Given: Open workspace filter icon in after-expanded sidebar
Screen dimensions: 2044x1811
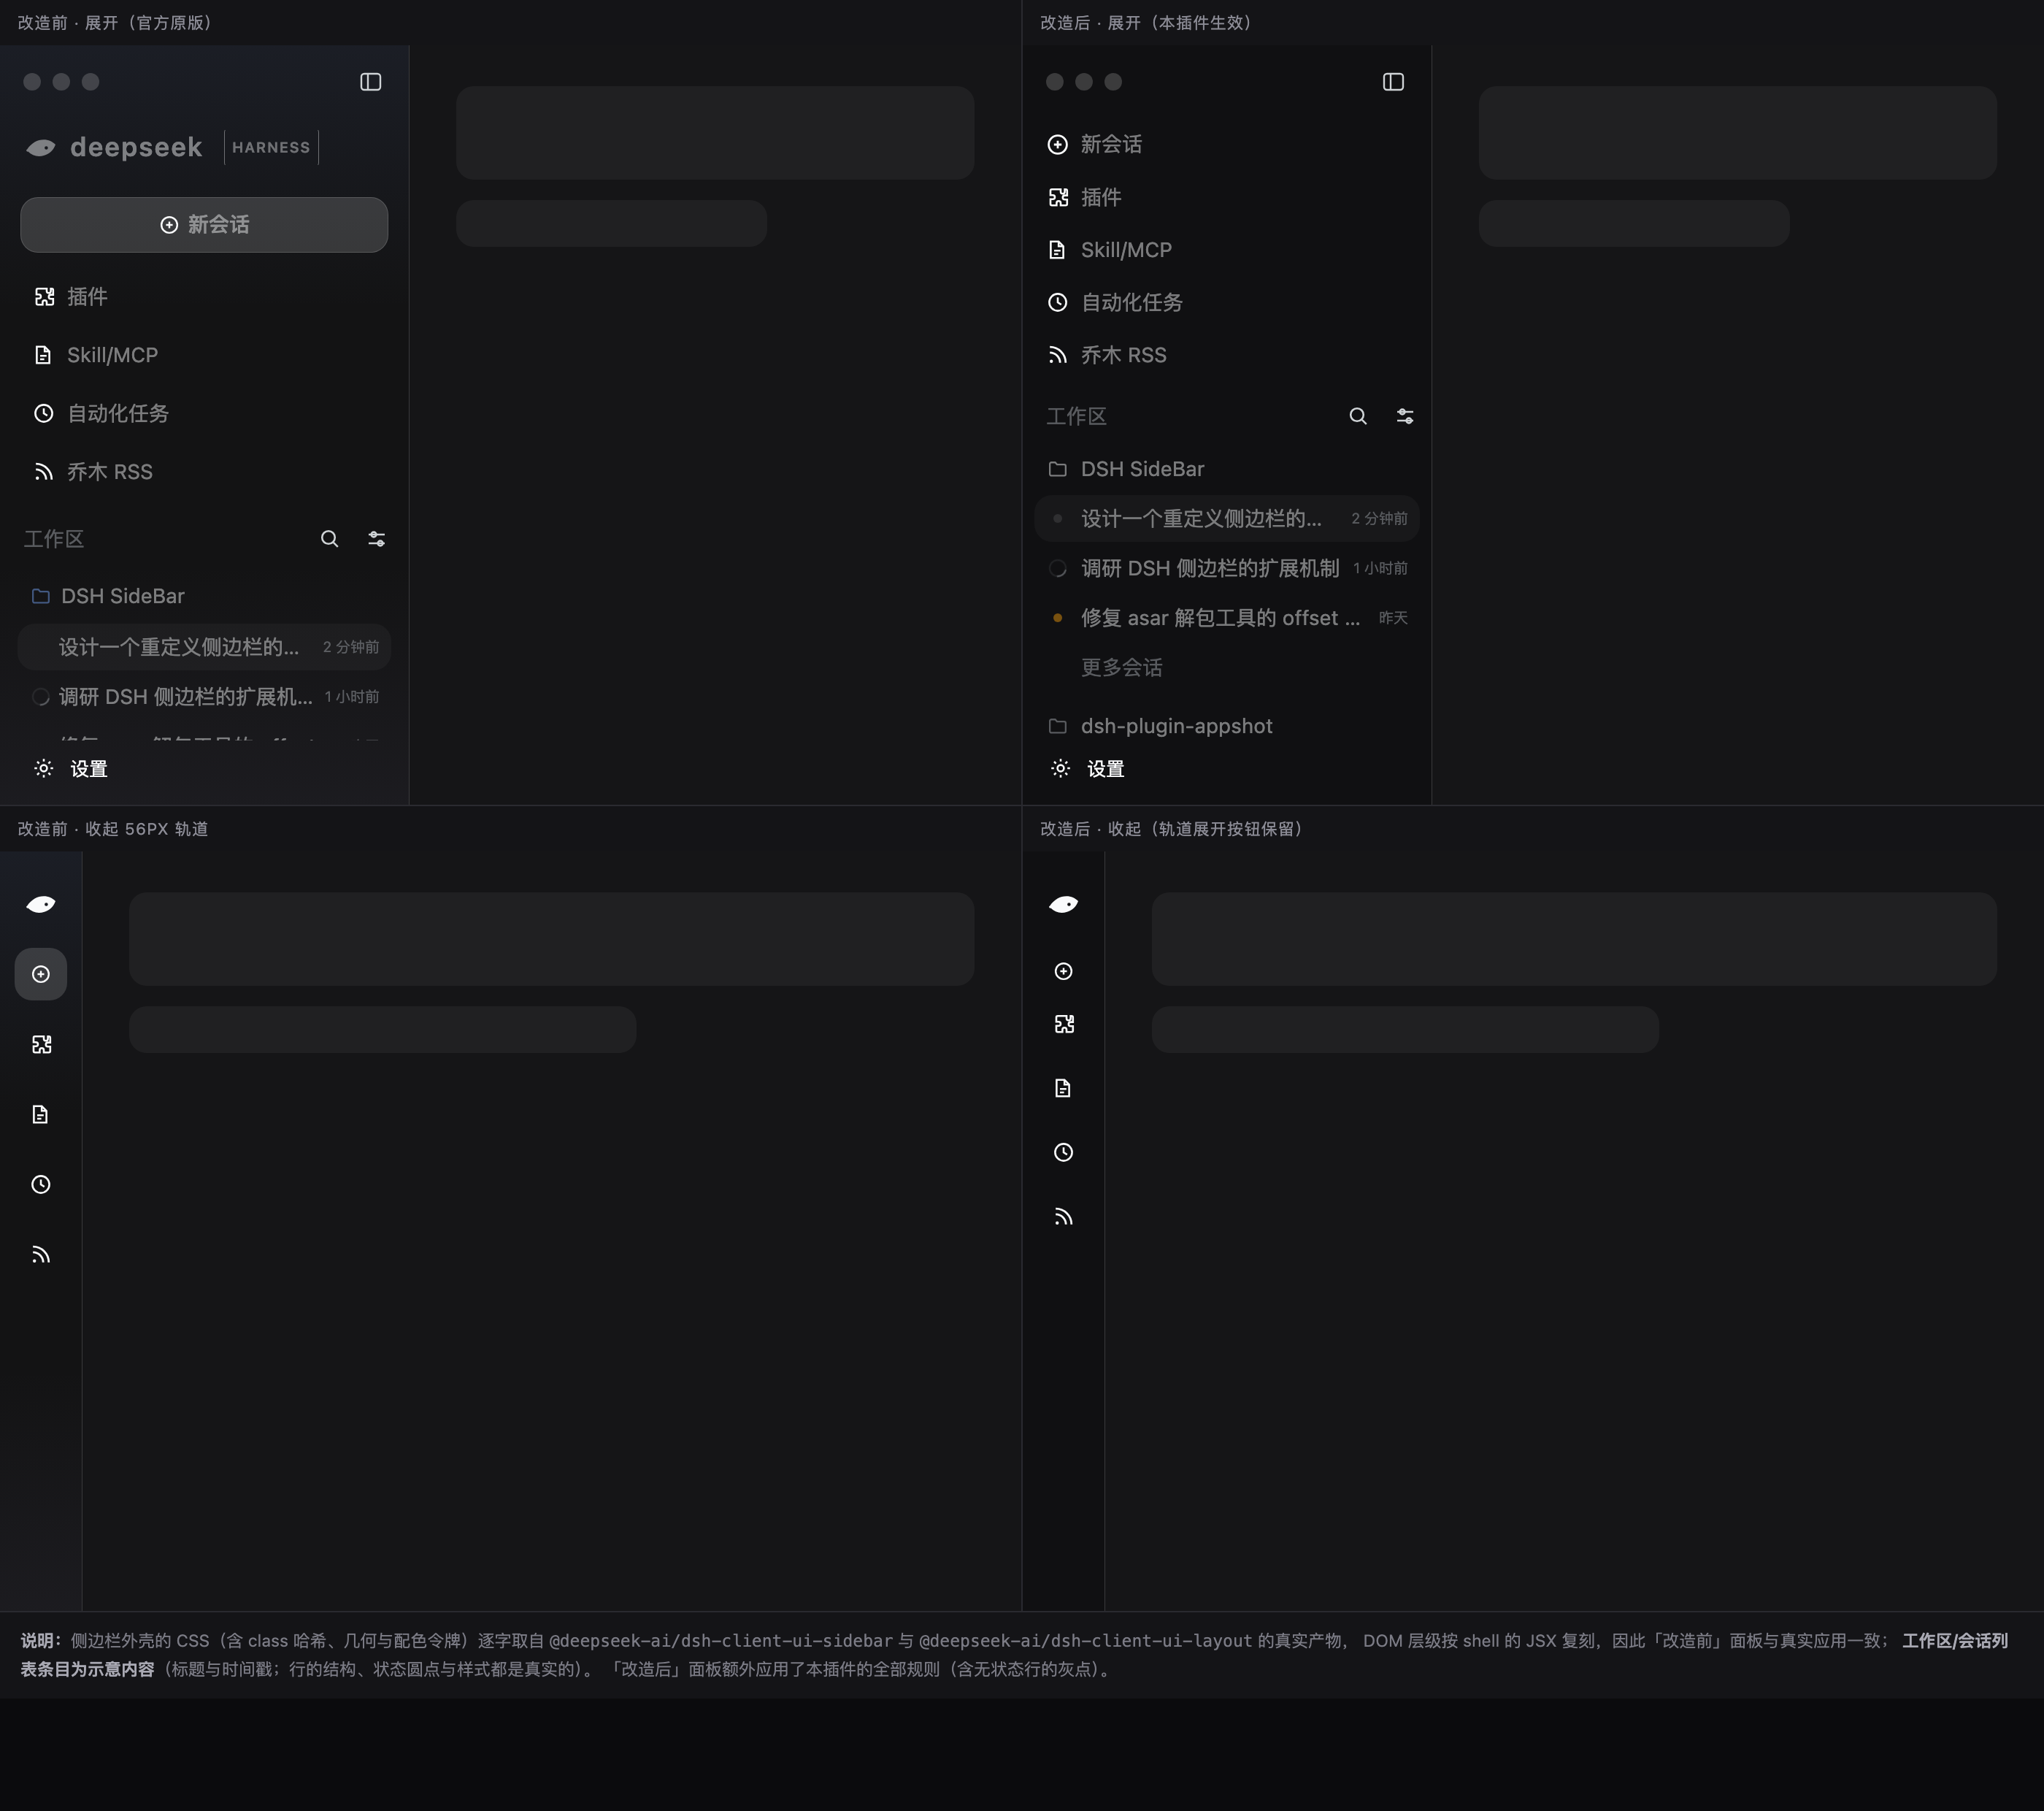Looking at the screenshot, I should [x=1404, y=416].
